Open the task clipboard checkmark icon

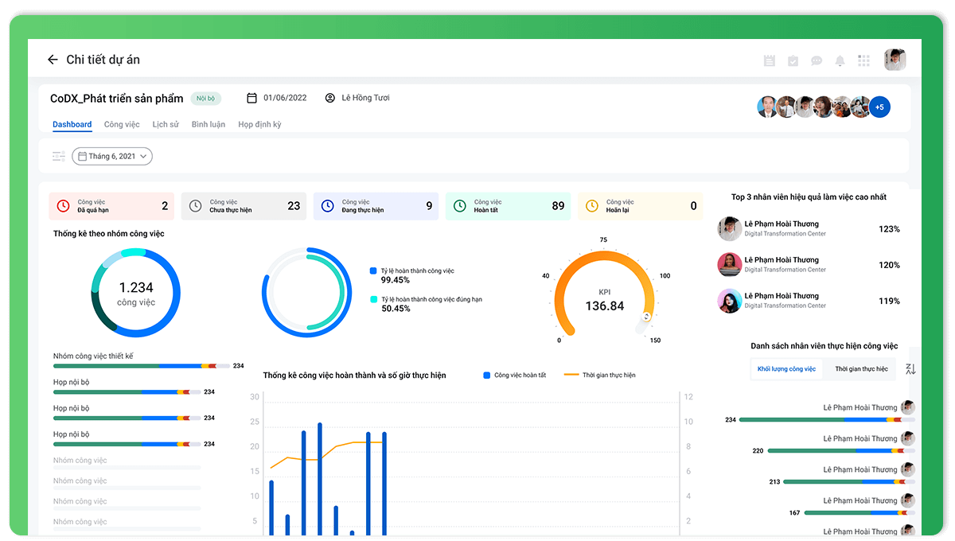pyautogui.click(x=793, y=60)
